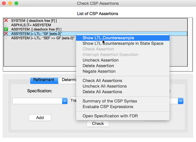The image size is (196, 142).
Task: Click question mark icon beside ASPHILS assertion
Action: pos(6,25)
